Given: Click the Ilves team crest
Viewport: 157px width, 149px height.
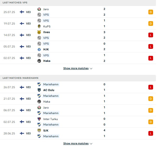Looking at the screenshot, I should click(39, 32).
